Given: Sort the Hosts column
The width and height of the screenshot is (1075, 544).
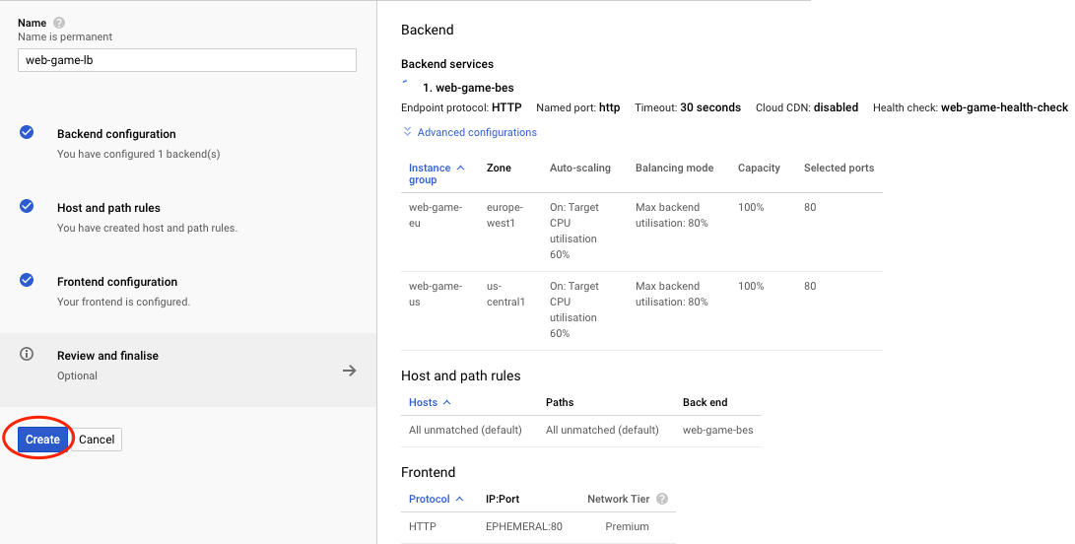Looking at the screenshot, I should (x=424, y=402).
